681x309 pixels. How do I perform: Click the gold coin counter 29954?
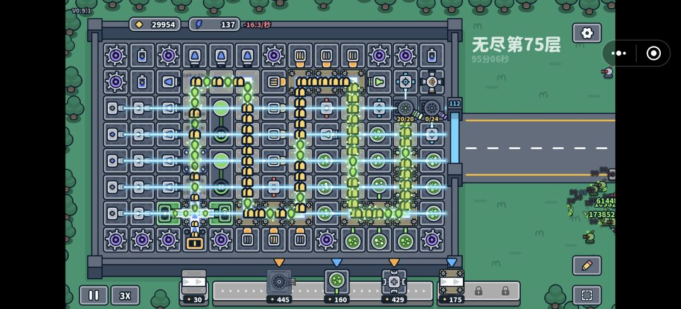[x=155, y=25]
